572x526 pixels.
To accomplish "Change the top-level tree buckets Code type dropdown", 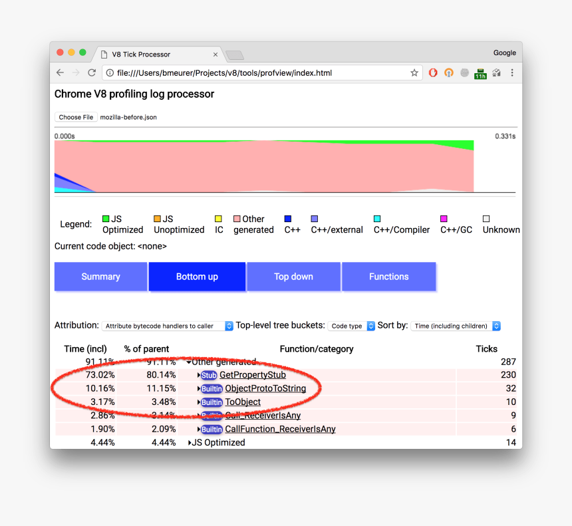I will tap(351, 326).
